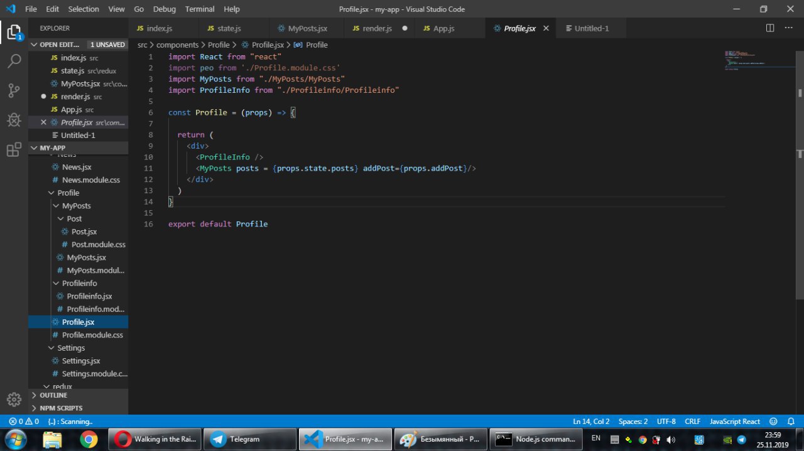Open the Debug view icon
This screenshot has height=451, width=804.
pos(14,120)
